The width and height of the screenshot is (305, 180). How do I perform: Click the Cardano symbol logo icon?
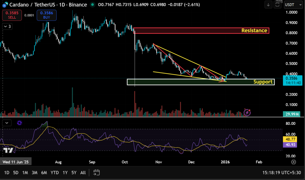tap(4, 5)
